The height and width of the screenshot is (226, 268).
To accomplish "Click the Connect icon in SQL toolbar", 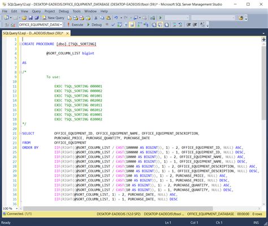I will 7,25.
